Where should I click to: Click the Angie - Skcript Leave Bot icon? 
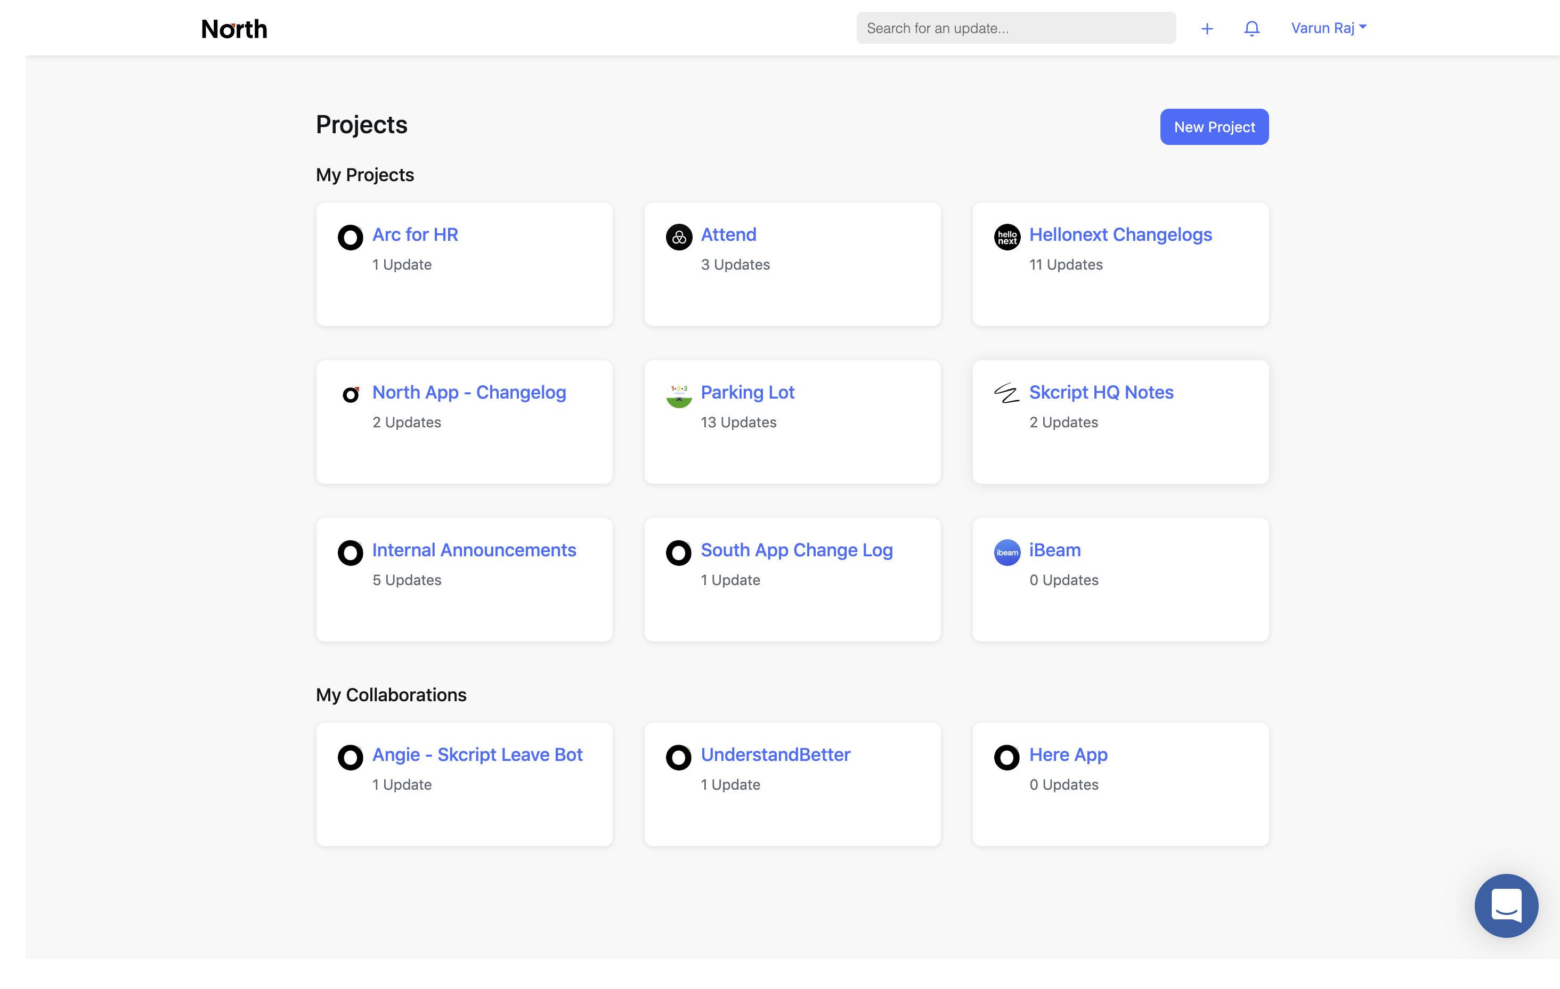(351, 757)
